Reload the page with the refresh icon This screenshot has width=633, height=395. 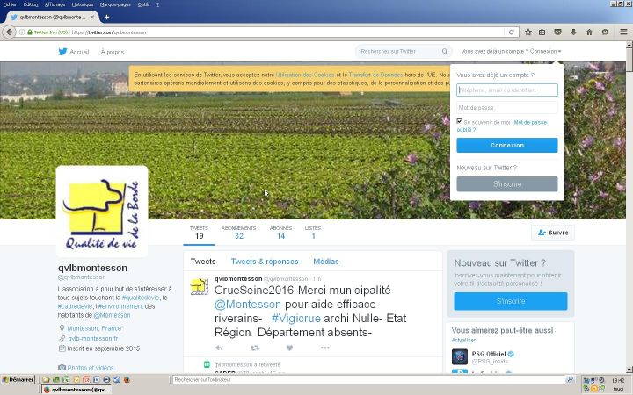(x=511, y=32)
